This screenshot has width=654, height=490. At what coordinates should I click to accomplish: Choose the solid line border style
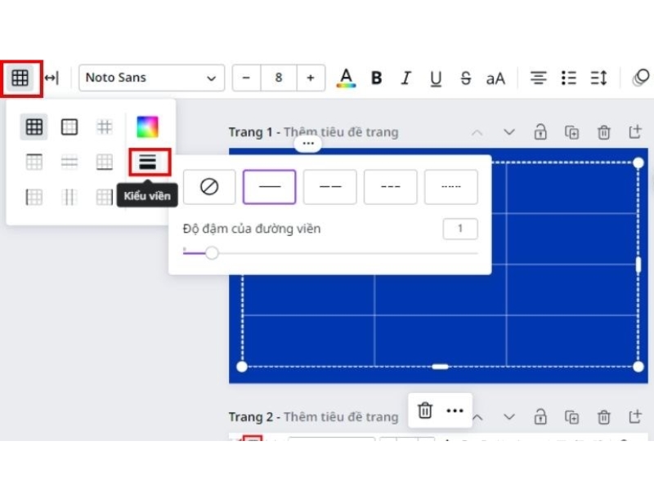pos(270,187)
